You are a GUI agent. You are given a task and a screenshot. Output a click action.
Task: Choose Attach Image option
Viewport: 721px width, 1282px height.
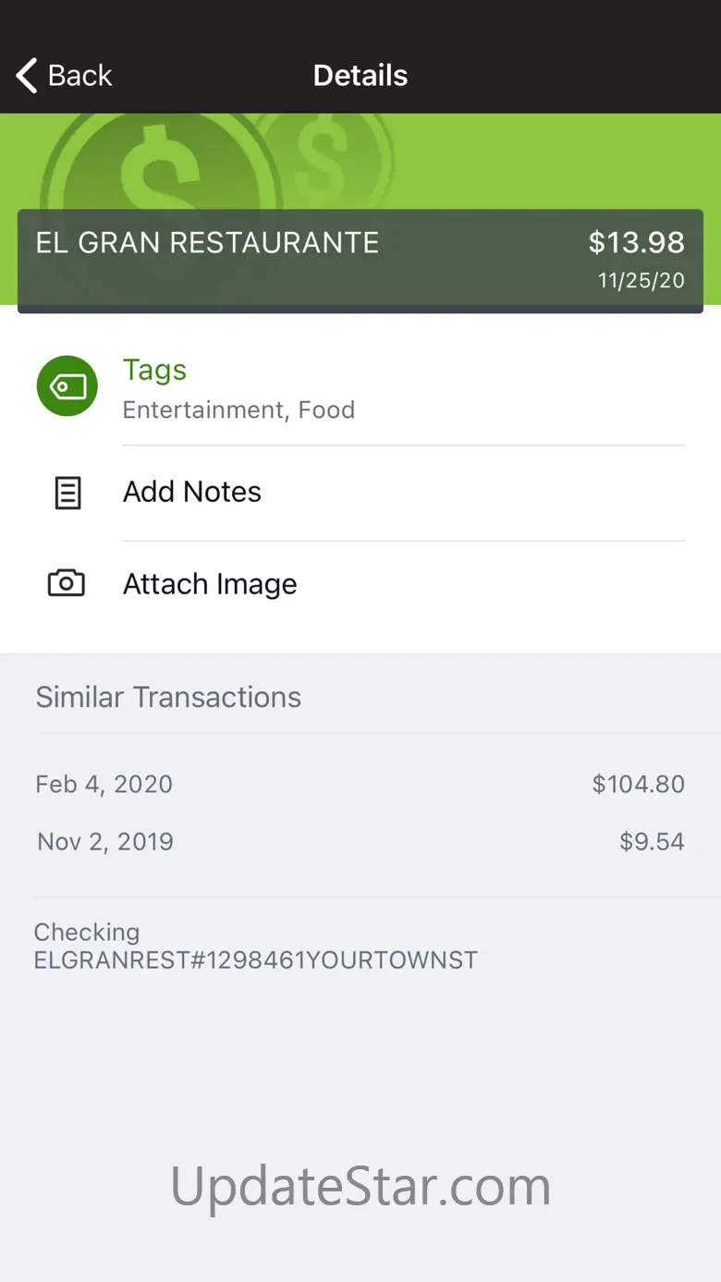tap(210, 584)
